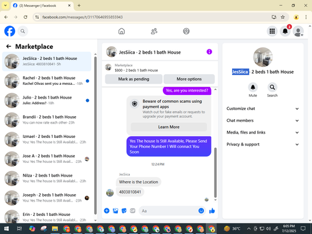This screenshot has width=312, height=234.
Task: Open Nilza conversation in chat list
Action: pos(47,178)
